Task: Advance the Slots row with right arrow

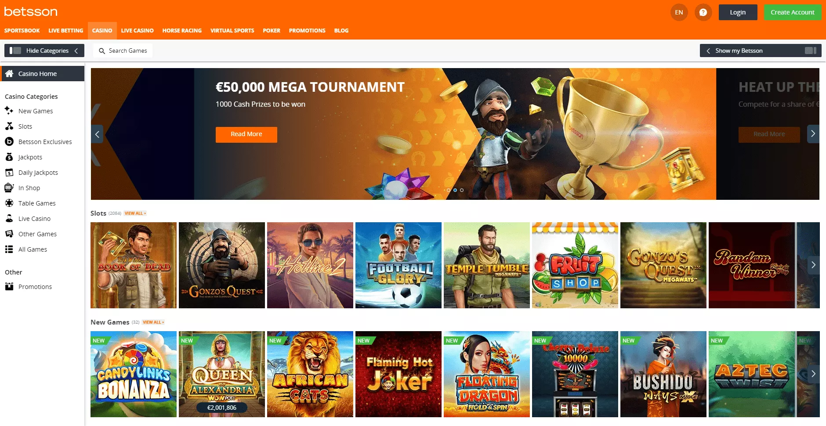Action: (813, 265)
